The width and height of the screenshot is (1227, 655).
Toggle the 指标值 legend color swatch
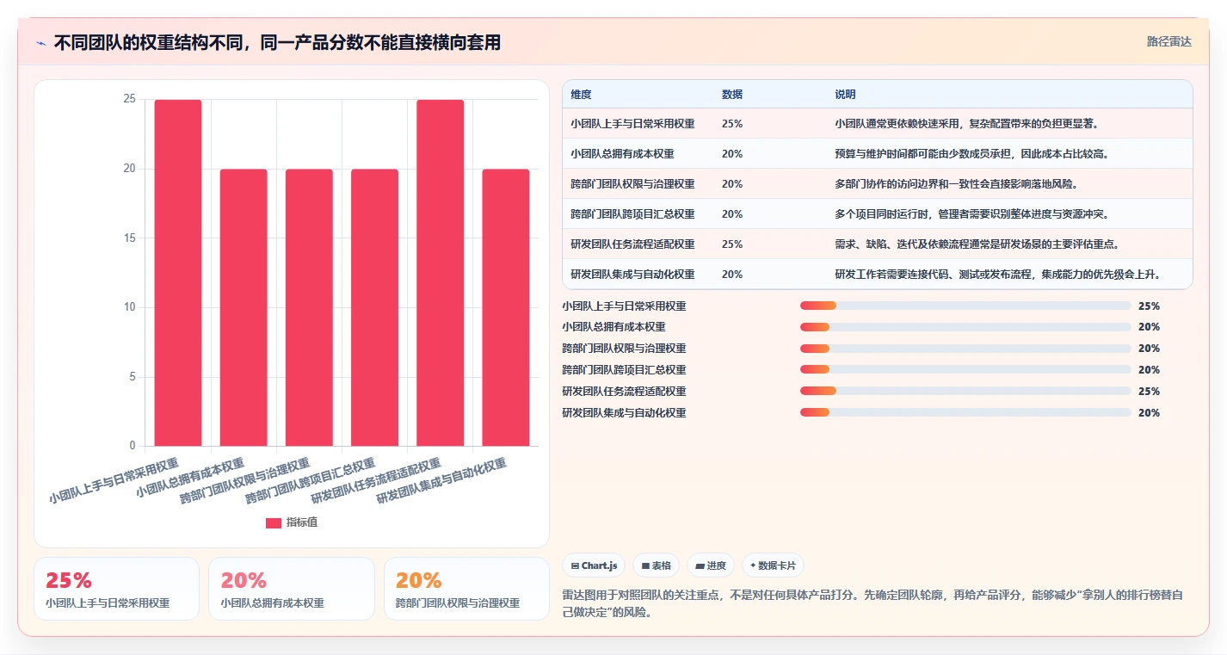click(274, 522)
